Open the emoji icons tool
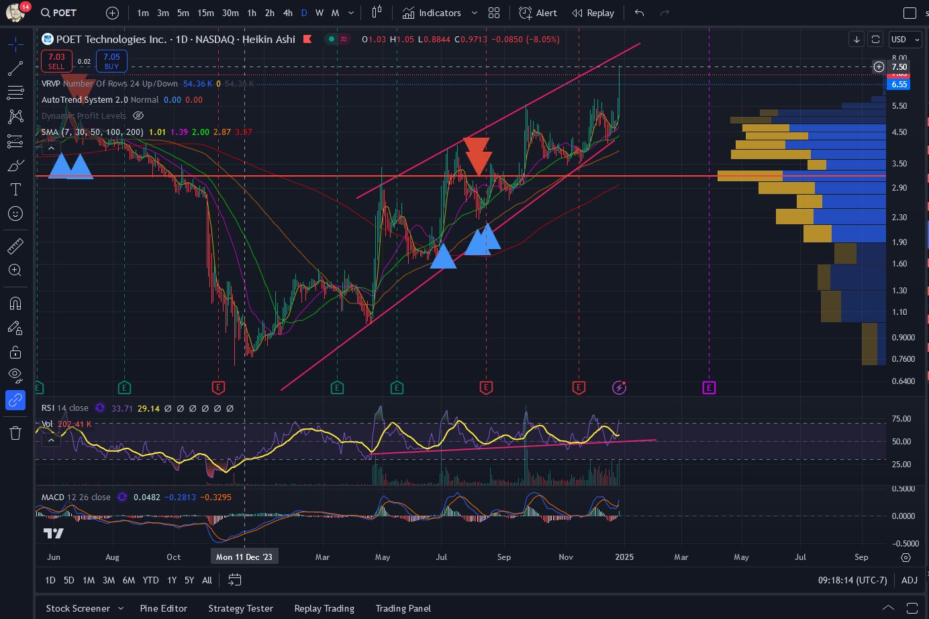 click(x=15, y=213)
